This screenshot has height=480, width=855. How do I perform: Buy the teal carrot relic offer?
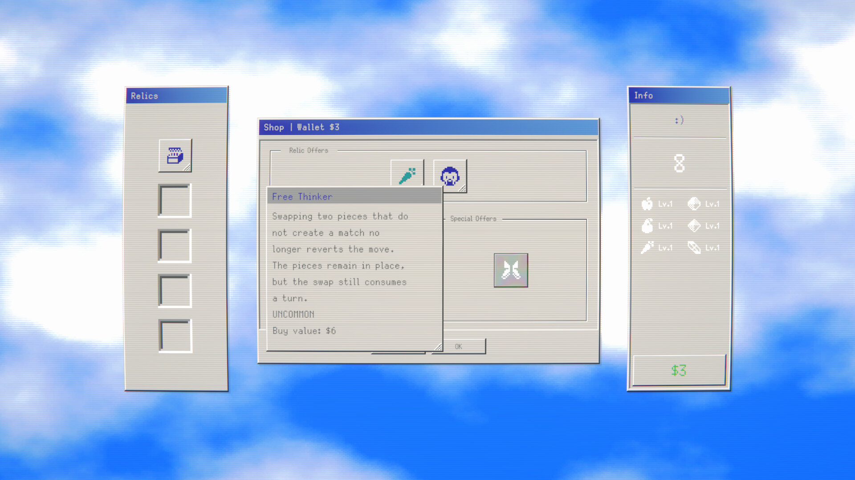(x=407, y=173)
